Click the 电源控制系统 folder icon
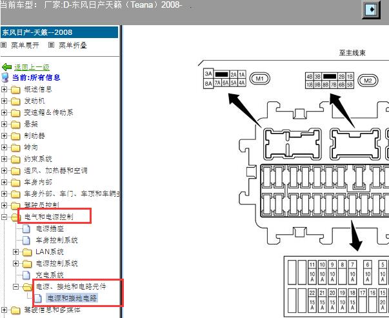 27,264
